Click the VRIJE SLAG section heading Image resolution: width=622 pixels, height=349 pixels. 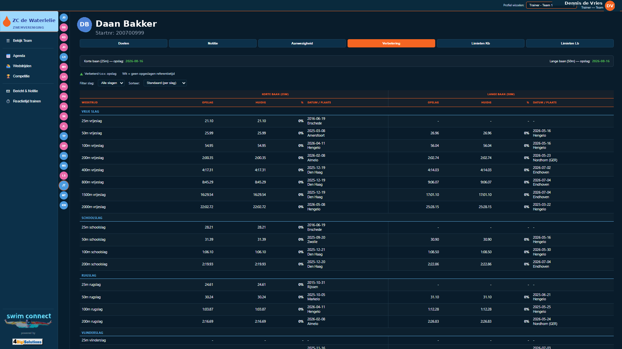(90, 112)
